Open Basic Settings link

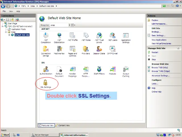(158, 35)
